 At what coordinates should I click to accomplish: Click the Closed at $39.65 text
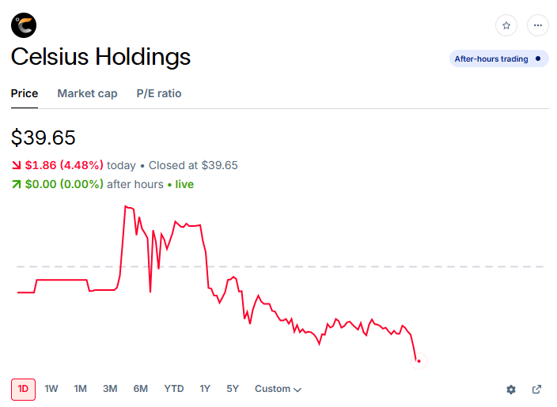point(193,165)
